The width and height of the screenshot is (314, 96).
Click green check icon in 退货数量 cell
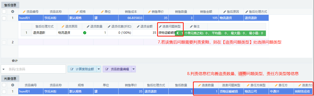pyautogui.click(x=85, y=32)
